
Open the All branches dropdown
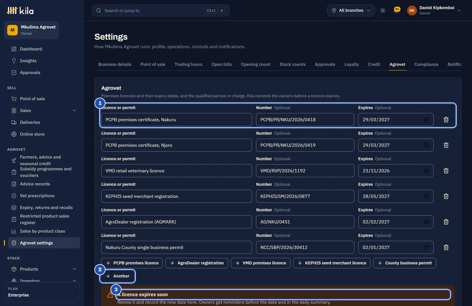point(351,10)
